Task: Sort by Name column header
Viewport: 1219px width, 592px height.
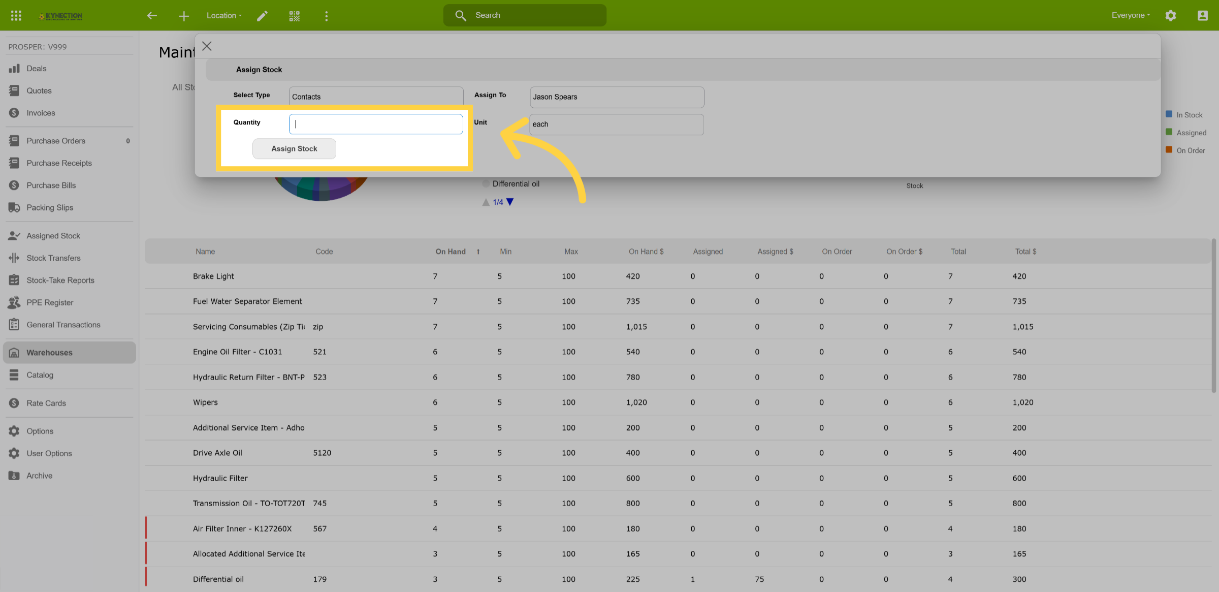Action: 205,252
